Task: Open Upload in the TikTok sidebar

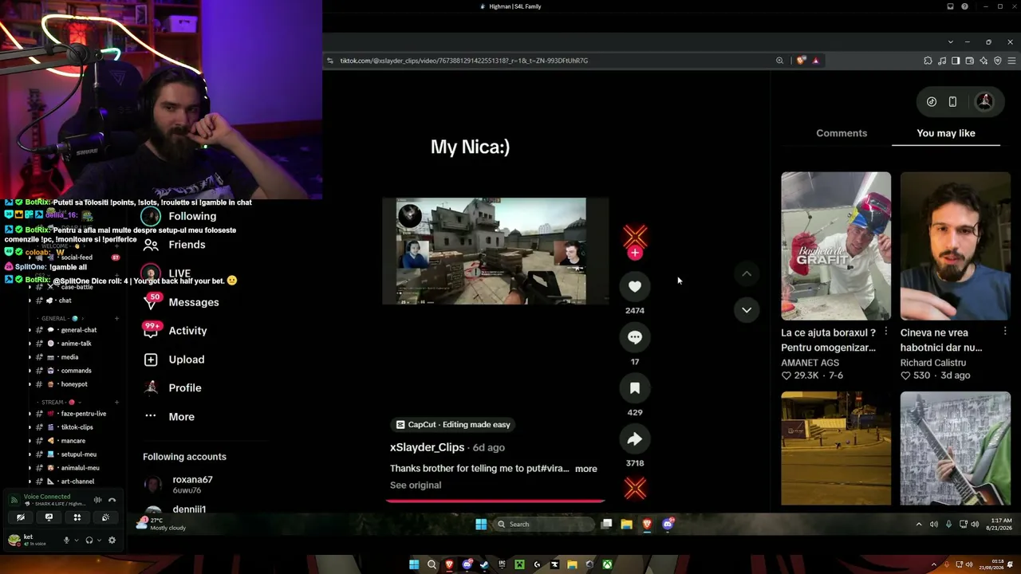Action: pyautogui.click(x=174, y=360)
